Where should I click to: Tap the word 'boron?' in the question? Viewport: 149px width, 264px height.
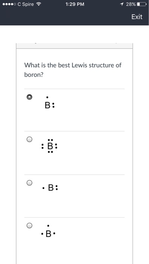tap(34, 75)
